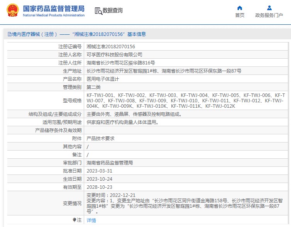Click the approving department 湖南省药品监督管理局 cell
The height and width of the screenshot is (227, 291).
click(x=110, y=163)
